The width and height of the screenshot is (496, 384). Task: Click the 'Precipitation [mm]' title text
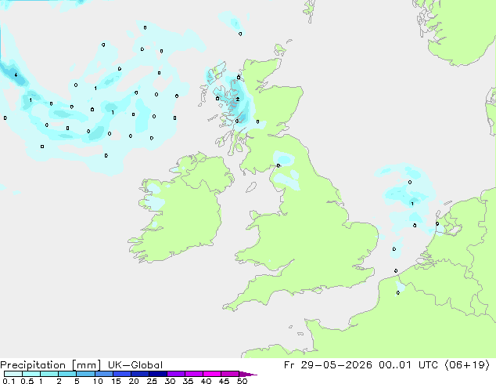tap(51, 365)
